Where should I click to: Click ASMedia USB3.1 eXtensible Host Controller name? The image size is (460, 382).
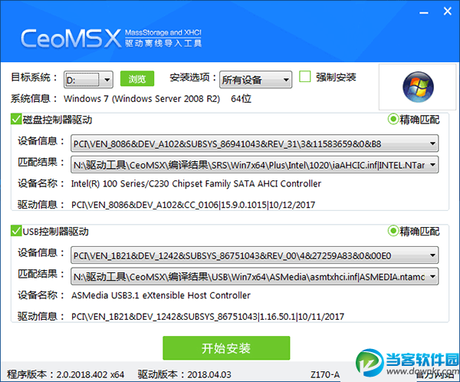[x=161, y=295]
